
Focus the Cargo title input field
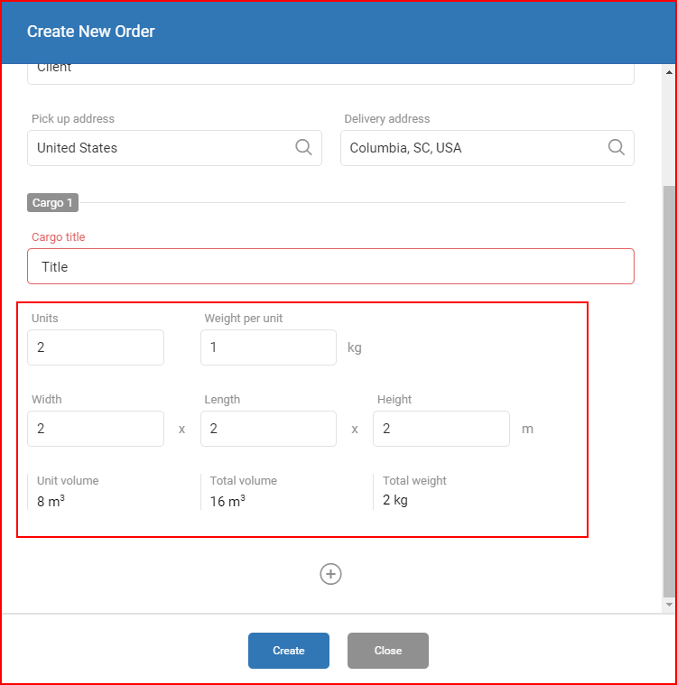(x=330, y=266)
